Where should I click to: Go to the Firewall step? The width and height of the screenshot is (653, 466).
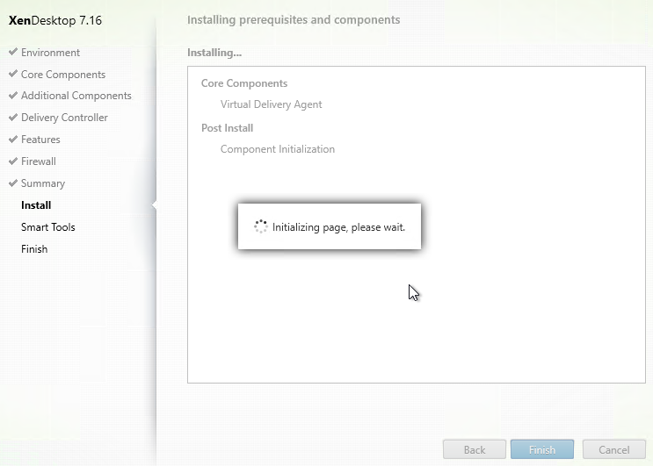point(39,161)
